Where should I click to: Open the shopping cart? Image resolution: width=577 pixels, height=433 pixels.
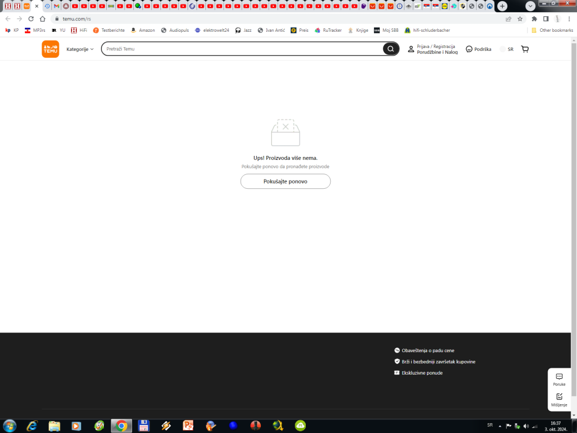click(524, 49)
